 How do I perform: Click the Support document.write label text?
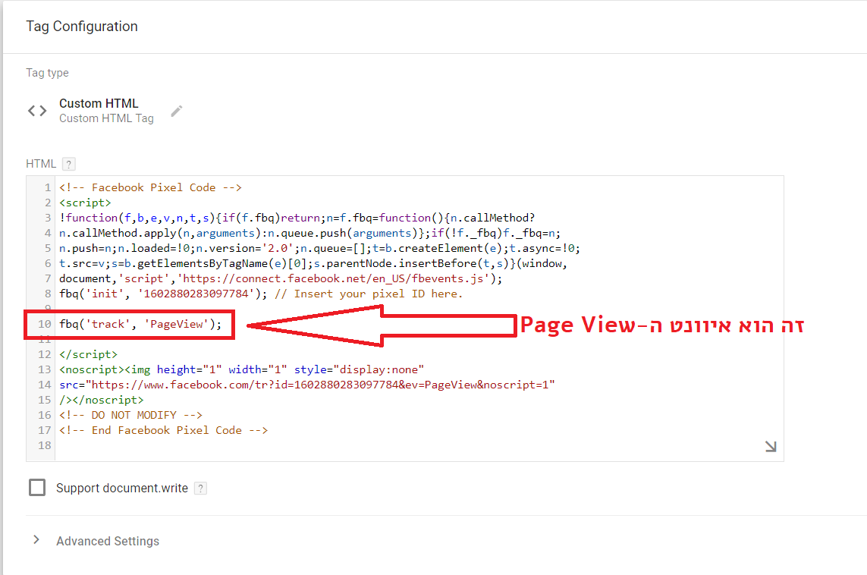[x=122, y=489]
